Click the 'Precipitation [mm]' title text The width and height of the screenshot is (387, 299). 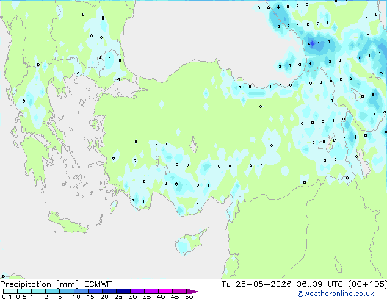pyautogui.click(x=40, y=284)
